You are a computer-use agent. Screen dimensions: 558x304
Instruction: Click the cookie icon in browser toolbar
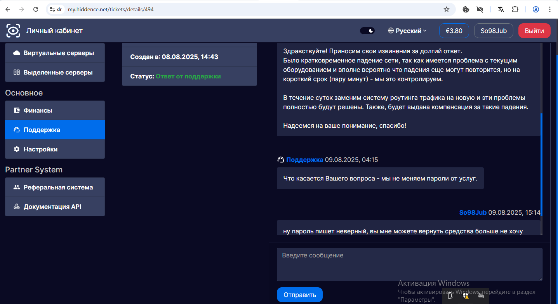click(466, 9)
